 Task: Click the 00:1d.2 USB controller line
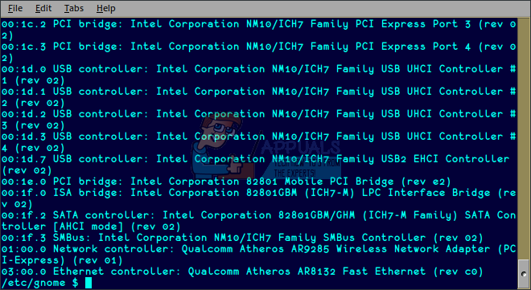click(x=259, y=120)
